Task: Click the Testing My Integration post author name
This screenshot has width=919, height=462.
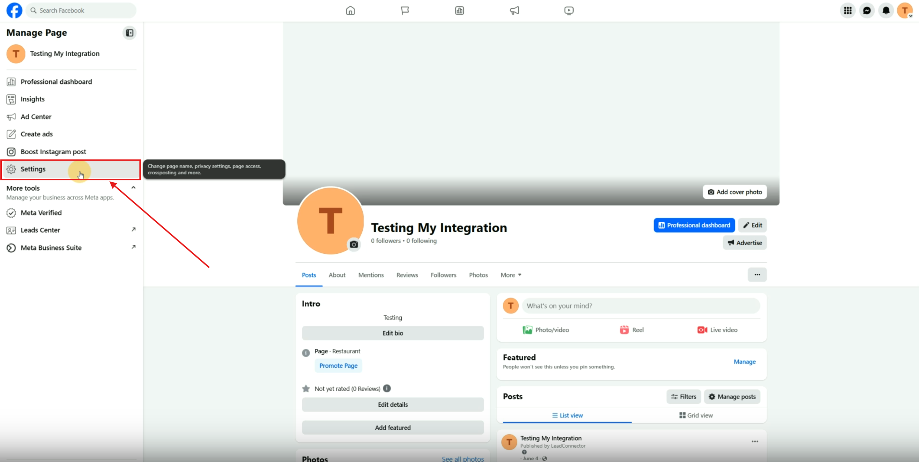Action: [551, 438]
